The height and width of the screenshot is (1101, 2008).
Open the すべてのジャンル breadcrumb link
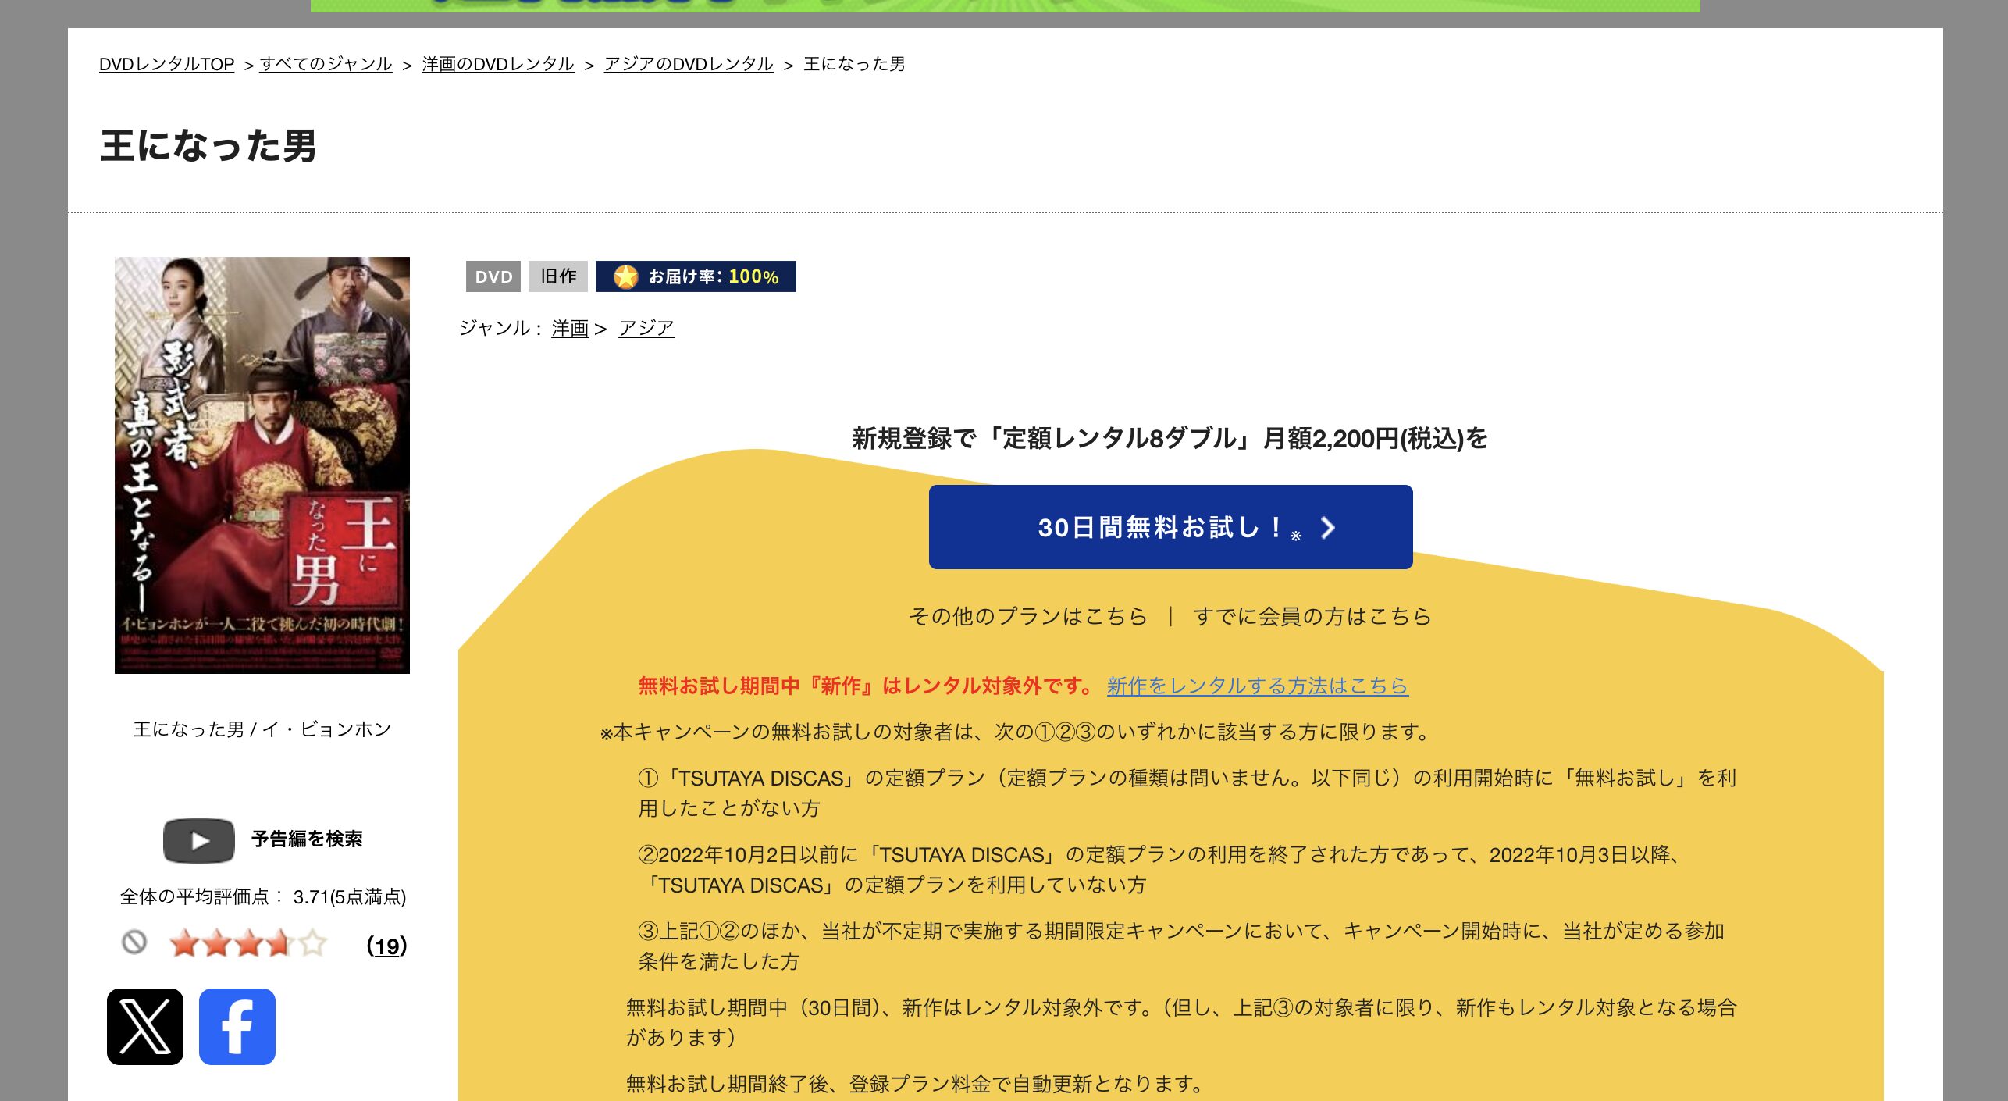[326, 64]
